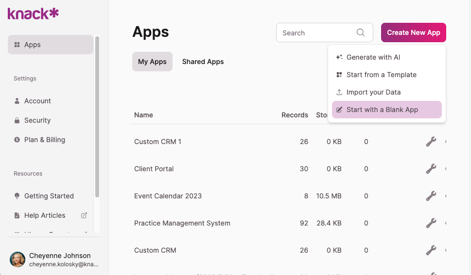Open Plan & Billing page
This screenshot has width=471, height=275.
44,140
